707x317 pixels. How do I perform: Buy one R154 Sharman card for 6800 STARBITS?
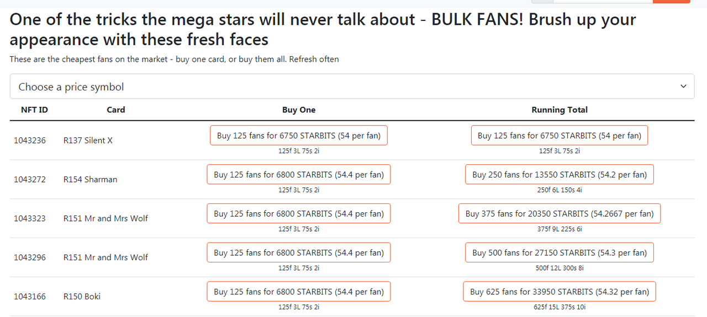[x=299, y=175]
